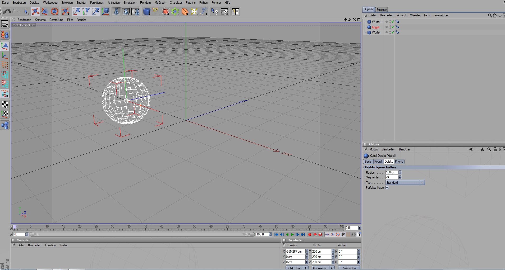Select the Scale tool icon

pyautogui.click(x=44, y=11)
